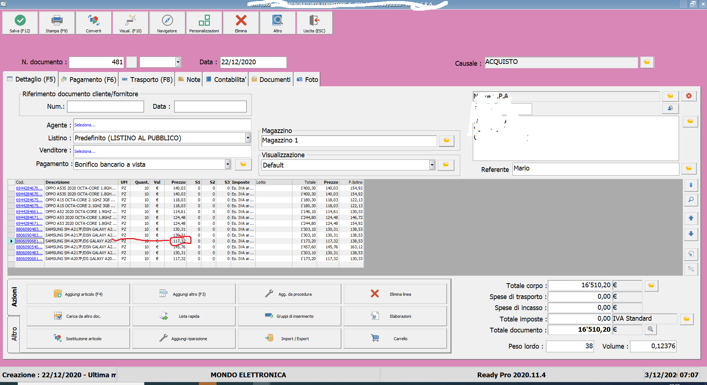Click the N. documento field
This screenshot has height=385, width=707.
97,62
